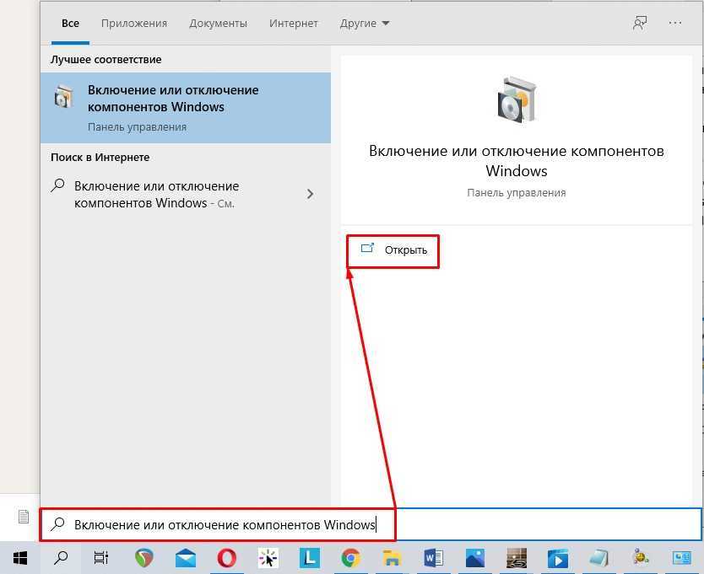Expand the Другие dropdown filter
Viewport: 704px width, 574px height.
click(x=364, y=24)
